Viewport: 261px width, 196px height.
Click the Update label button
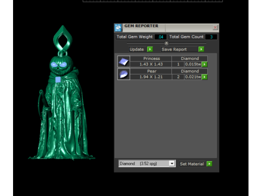(136, 50)
